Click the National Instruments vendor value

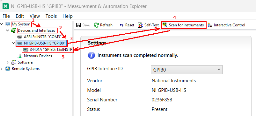pos(174,80)
